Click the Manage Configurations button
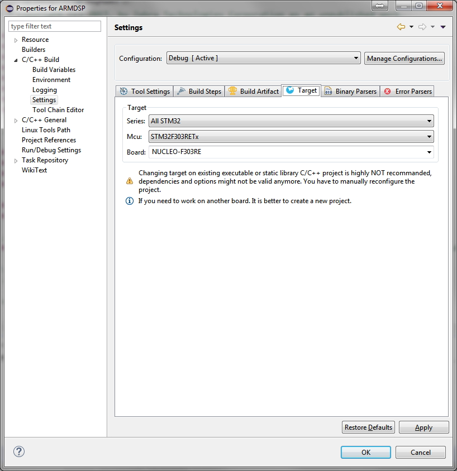The height and width of the screenshot is (471, 457). pyautogui.click(x=404, y=59)
